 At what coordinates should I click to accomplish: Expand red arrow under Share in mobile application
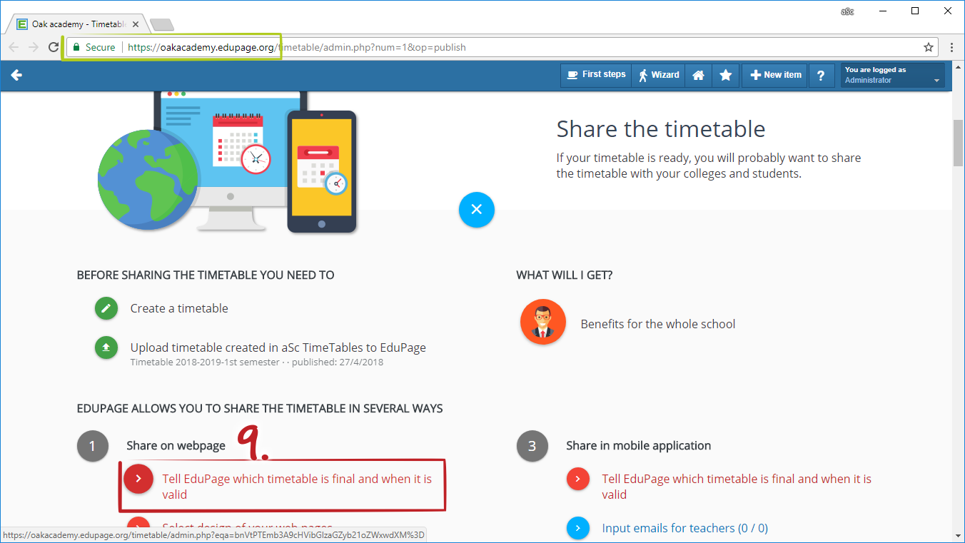[577, 479]
